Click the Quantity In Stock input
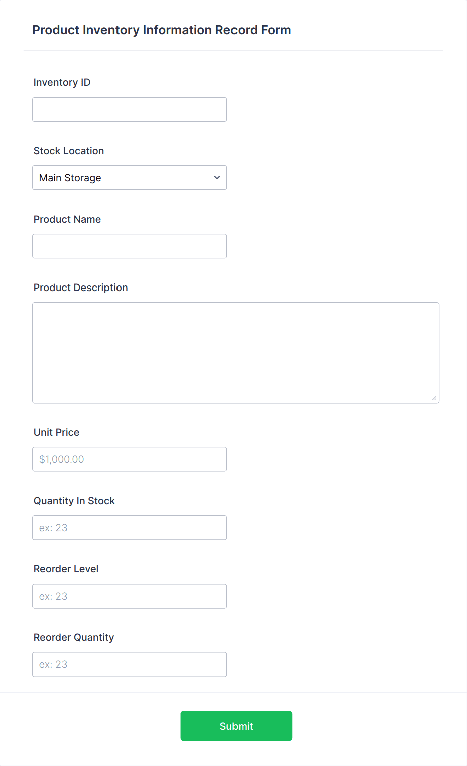 click(129, 527)
